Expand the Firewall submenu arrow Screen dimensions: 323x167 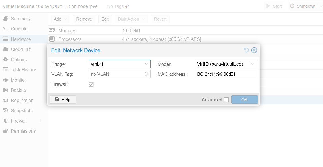41,121
